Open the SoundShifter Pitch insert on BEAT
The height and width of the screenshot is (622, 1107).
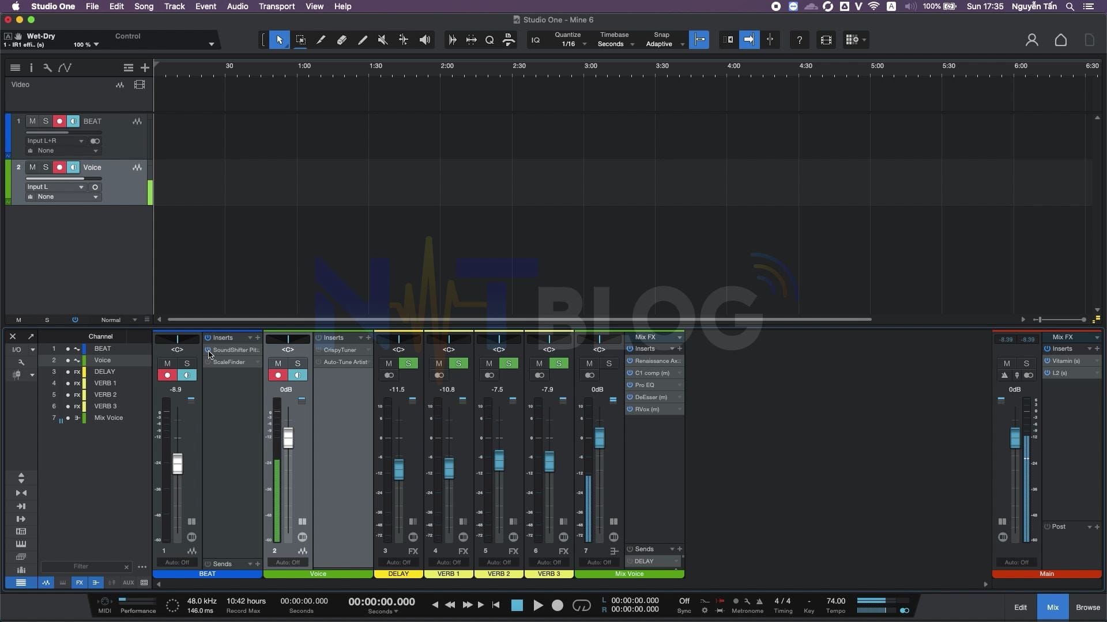point(235,350)
